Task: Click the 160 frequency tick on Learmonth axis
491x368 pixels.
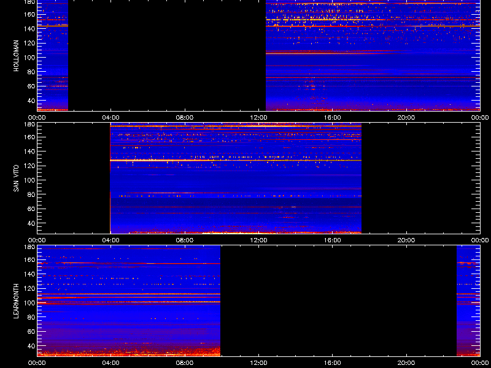Action: tap(29, 259)
